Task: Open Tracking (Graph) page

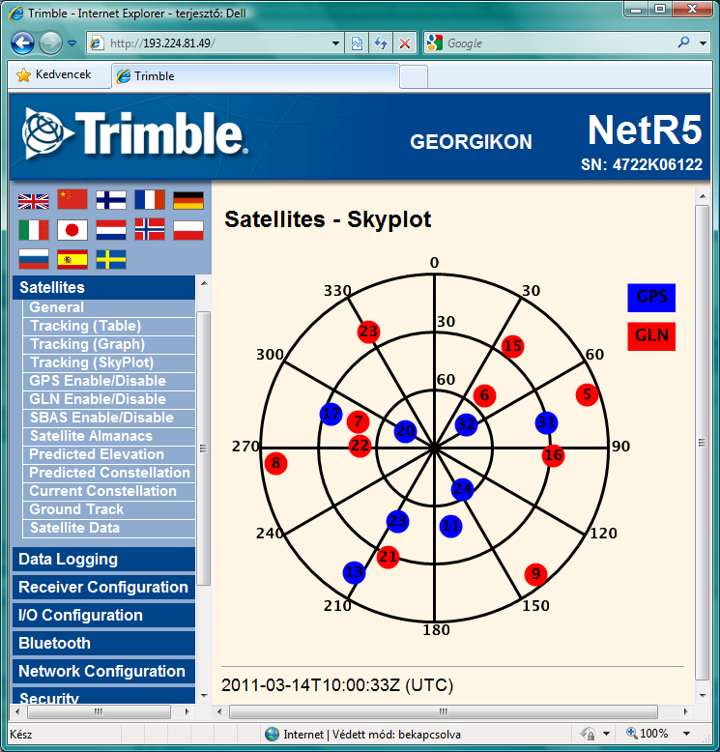Action: pos(109,344)
